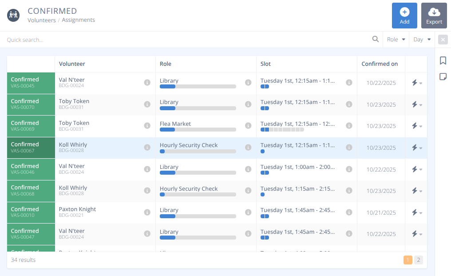
Task: Click the search magnifier icon
Action: pos(376,40)
